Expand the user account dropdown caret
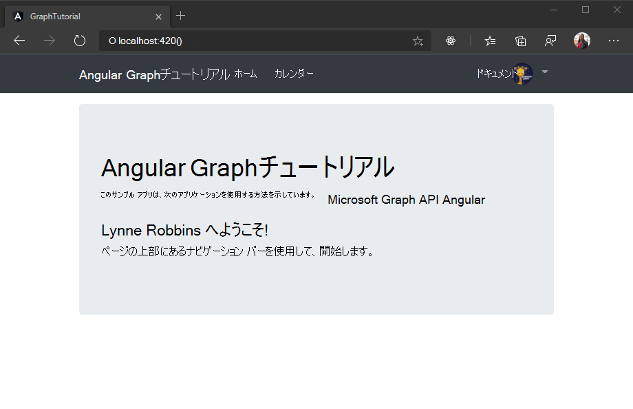Screen dimensions: 633x409 point(545,72)
